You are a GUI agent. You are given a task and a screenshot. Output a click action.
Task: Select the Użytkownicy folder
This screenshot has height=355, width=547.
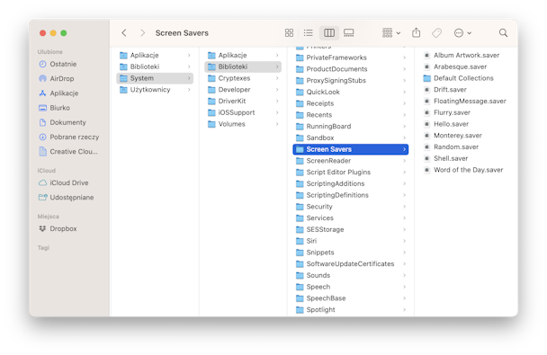155,90
